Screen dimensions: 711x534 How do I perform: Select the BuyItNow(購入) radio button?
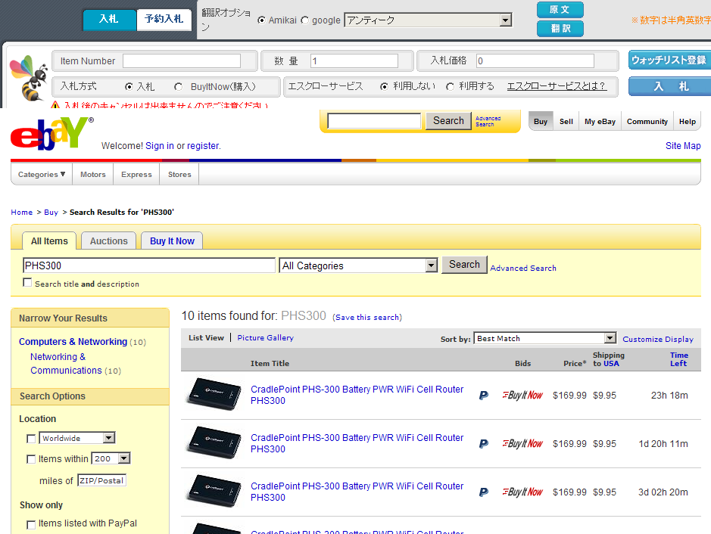tap(178, 86)
